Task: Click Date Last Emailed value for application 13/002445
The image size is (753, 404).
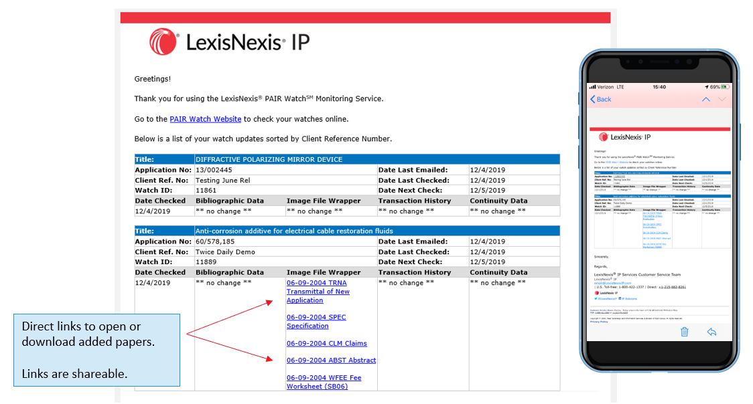Action: [x=488, y=170]
